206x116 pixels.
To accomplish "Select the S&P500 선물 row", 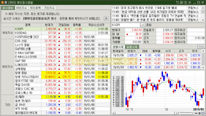I will pos(63,49).
